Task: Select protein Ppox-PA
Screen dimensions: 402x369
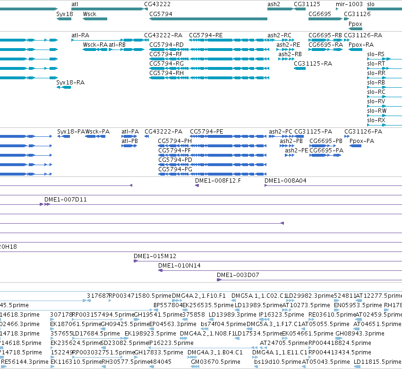Action: coord(362,141)
